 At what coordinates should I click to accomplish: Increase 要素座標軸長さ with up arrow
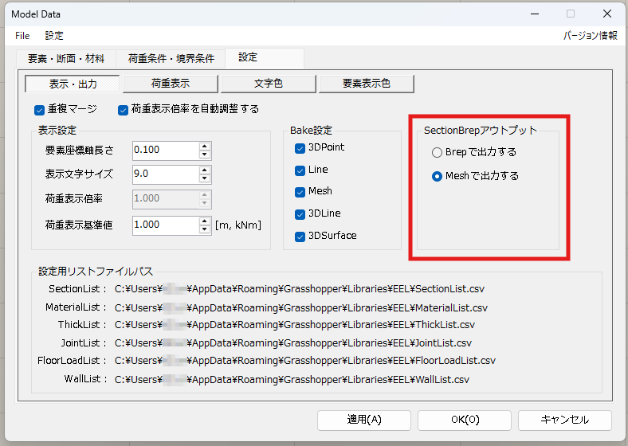205,146
